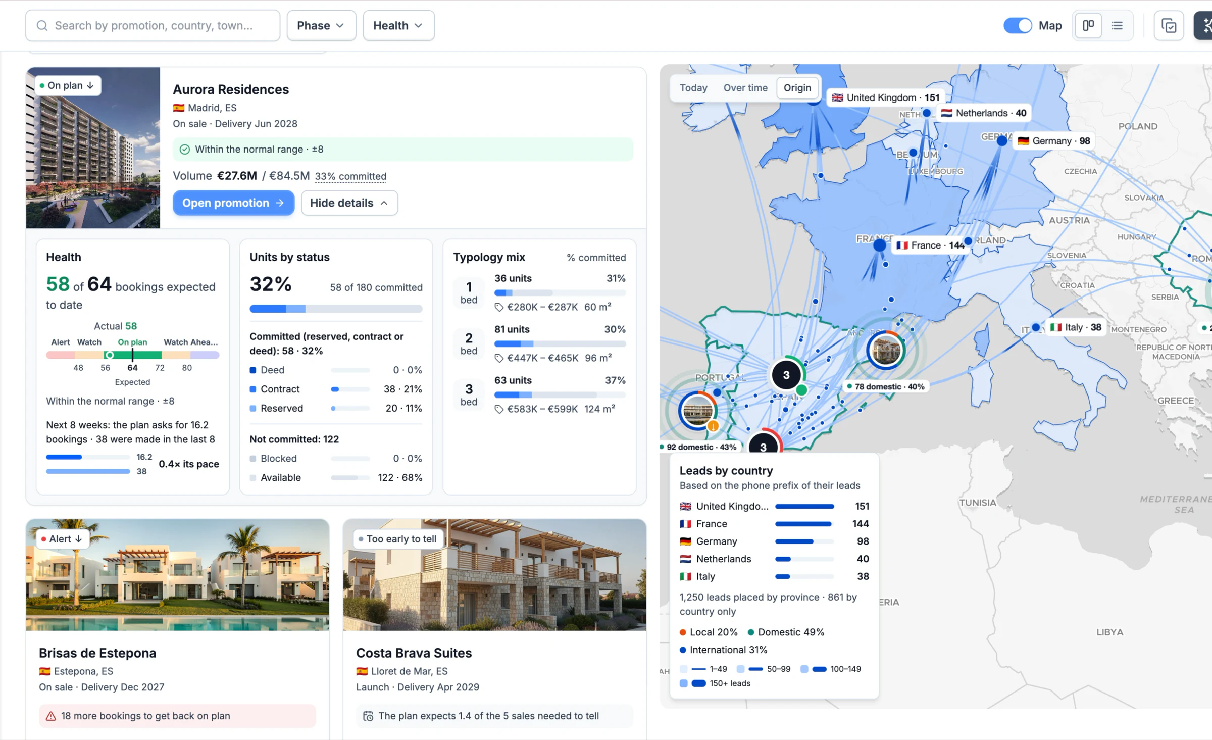
Task: Open Costa Brava Suites title
Action: coord(414,653)
